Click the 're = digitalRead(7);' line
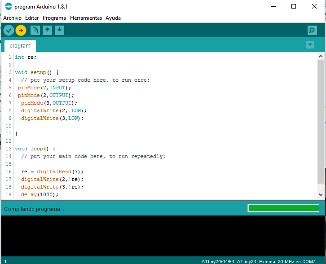326x264 pixels. click(x=52, y=172)
